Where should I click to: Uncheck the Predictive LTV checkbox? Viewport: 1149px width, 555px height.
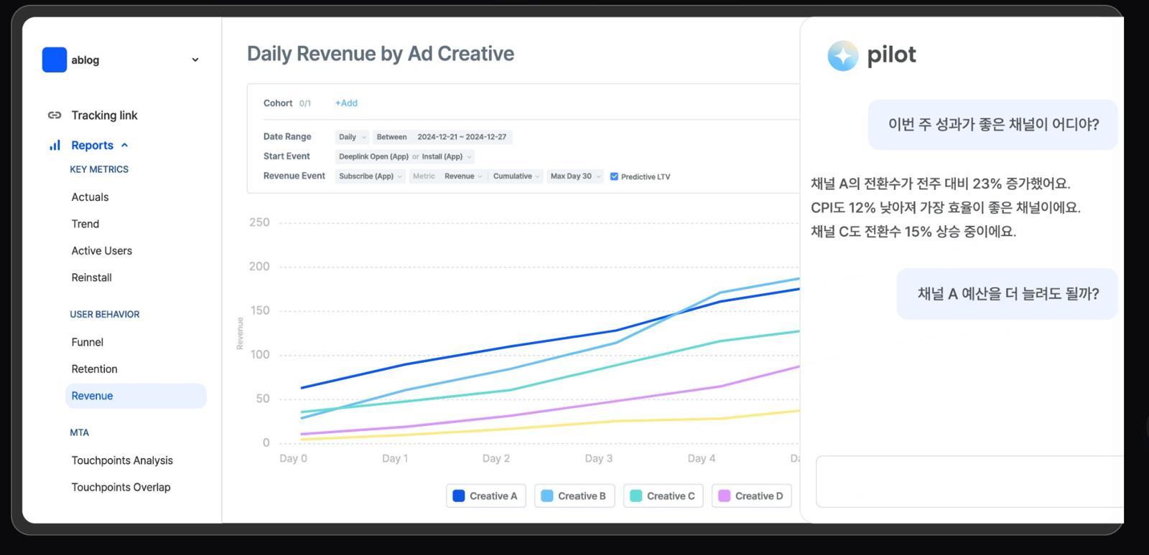614,176
